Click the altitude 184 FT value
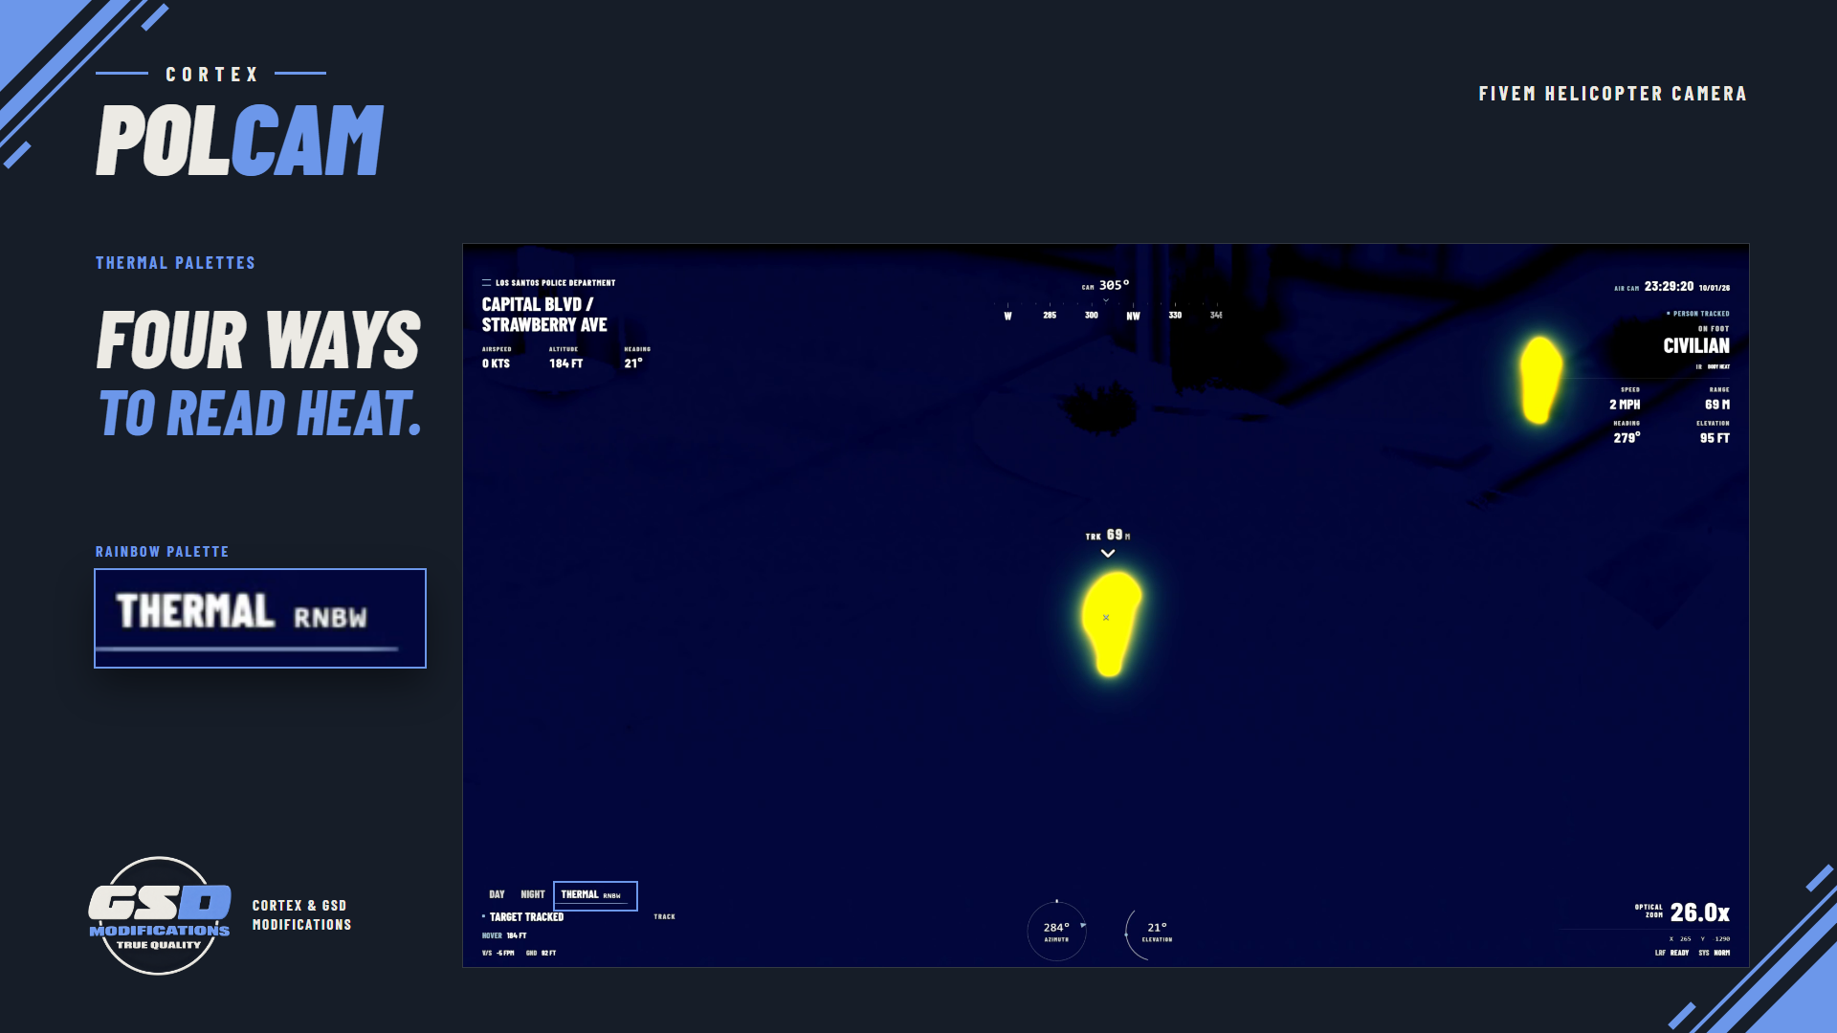The height and width of the screenshot is (1033, 1837). pos(565,363)
